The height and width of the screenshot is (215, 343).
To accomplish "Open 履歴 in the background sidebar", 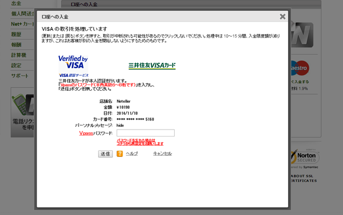I will 17,34.
